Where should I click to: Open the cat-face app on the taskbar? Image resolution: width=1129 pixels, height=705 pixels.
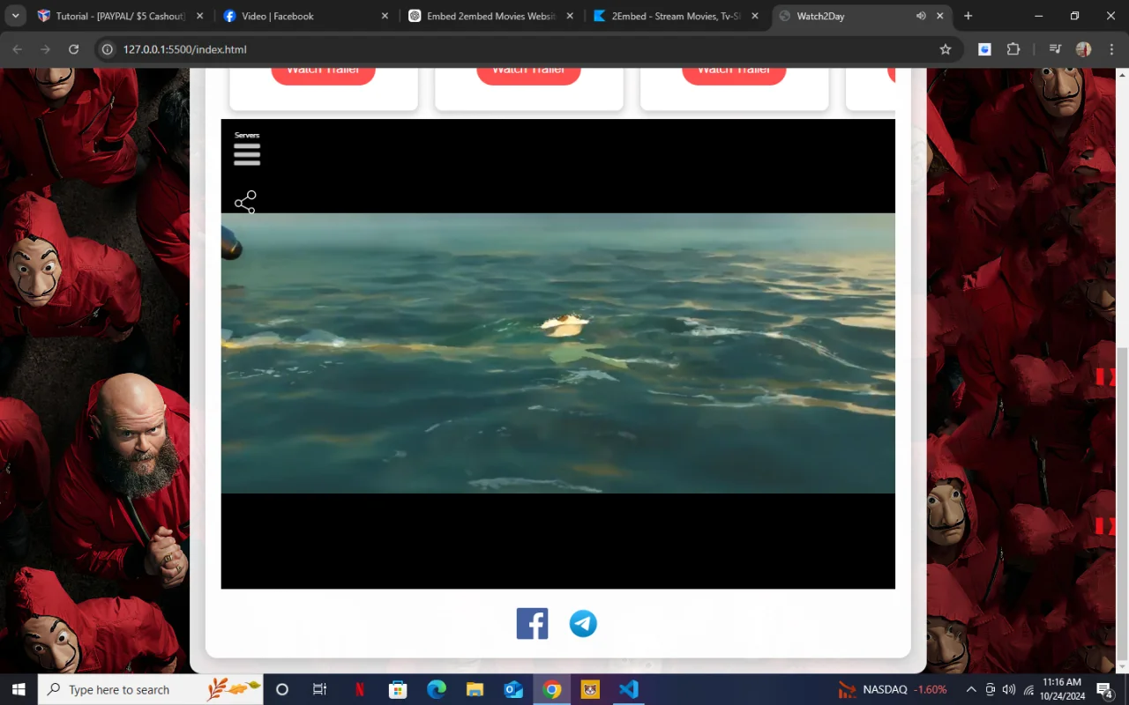[590, 689]
